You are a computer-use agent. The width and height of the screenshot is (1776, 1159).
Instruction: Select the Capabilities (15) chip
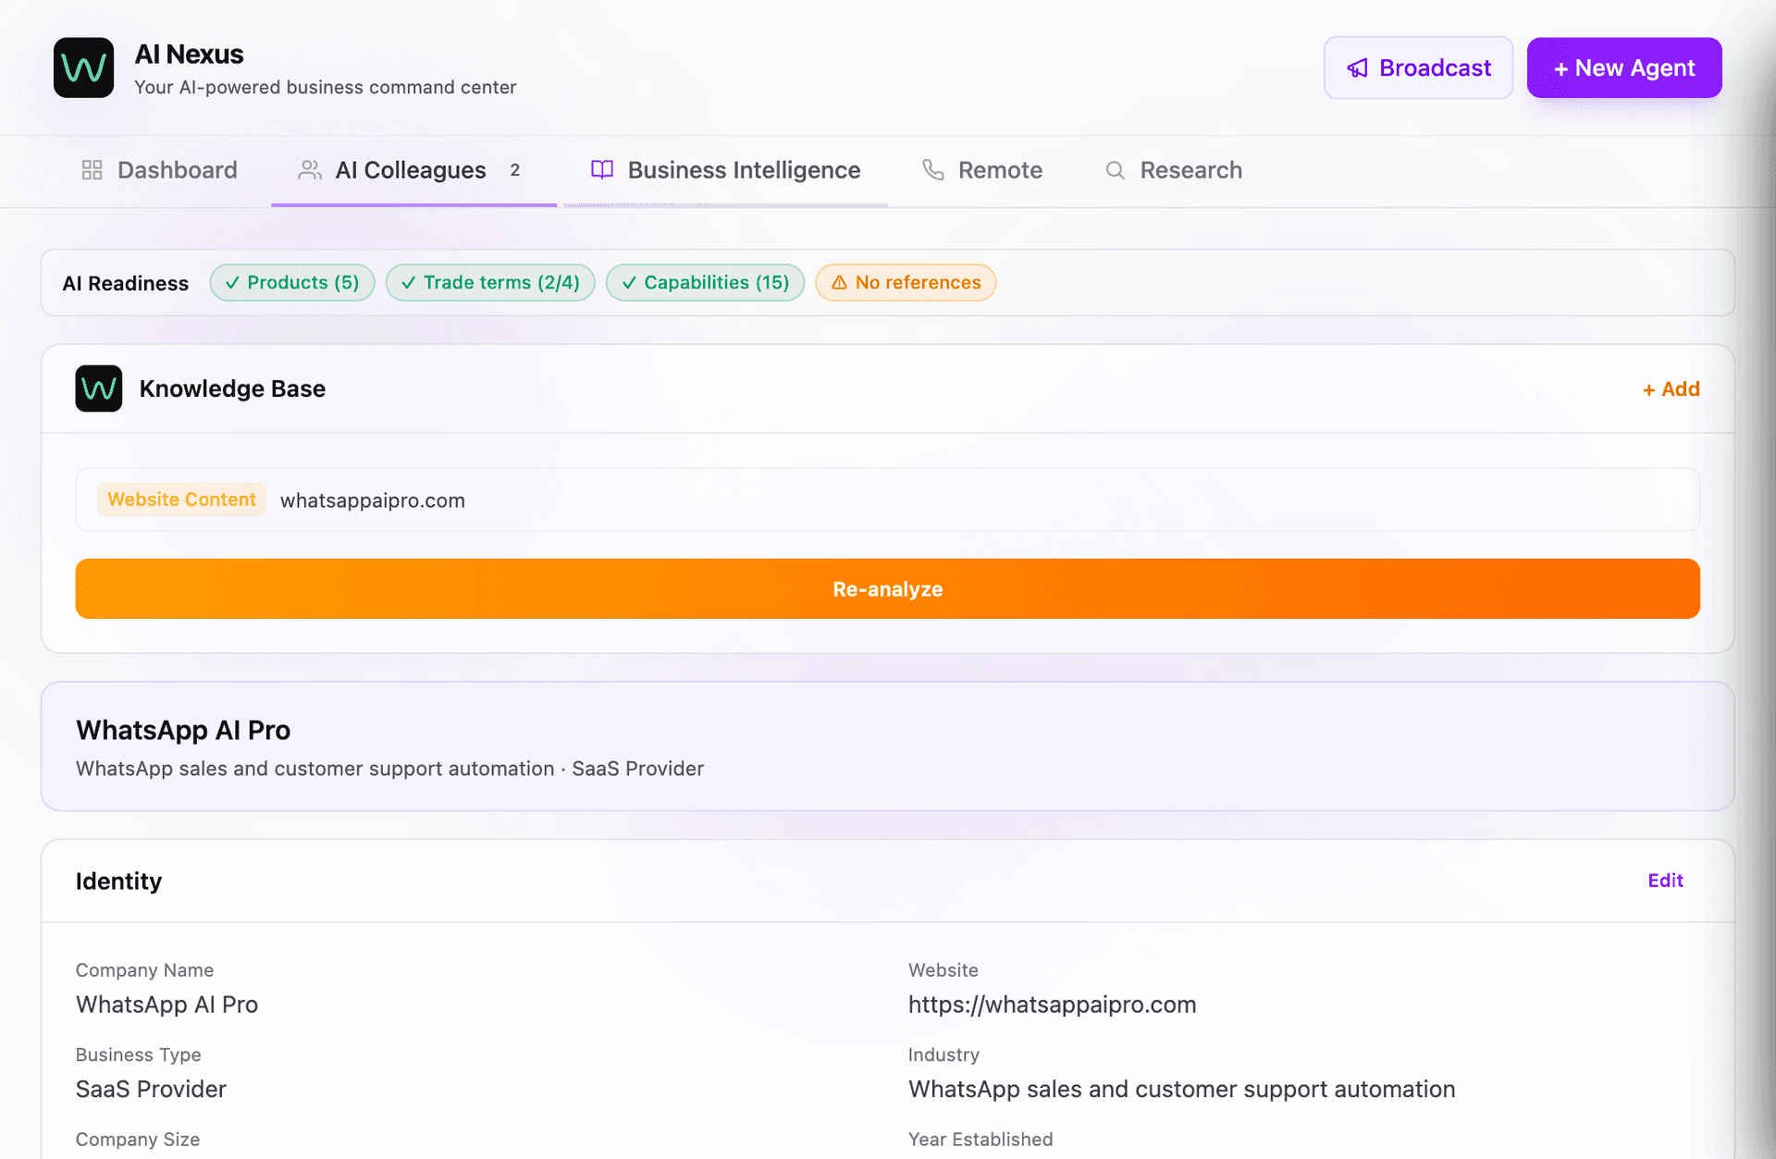[705, 283]
